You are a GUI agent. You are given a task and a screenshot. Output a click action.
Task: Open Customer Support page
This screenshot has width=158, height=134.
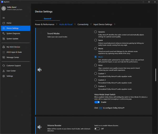[x=13, y=66]
